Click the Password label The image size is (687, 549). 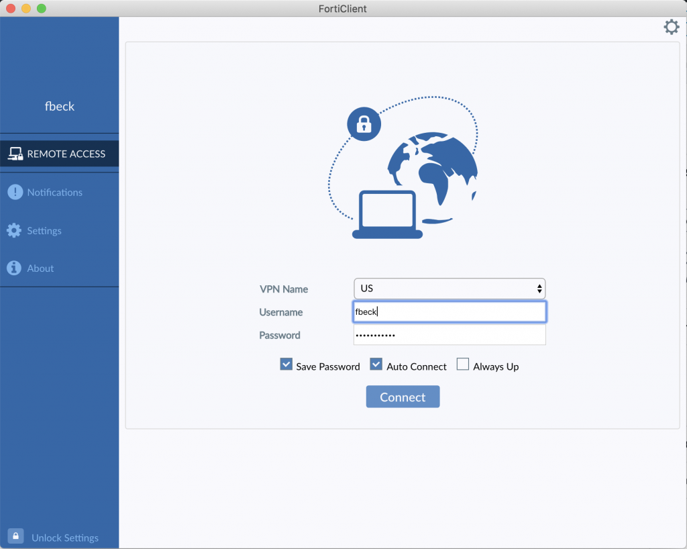[280, 335]
